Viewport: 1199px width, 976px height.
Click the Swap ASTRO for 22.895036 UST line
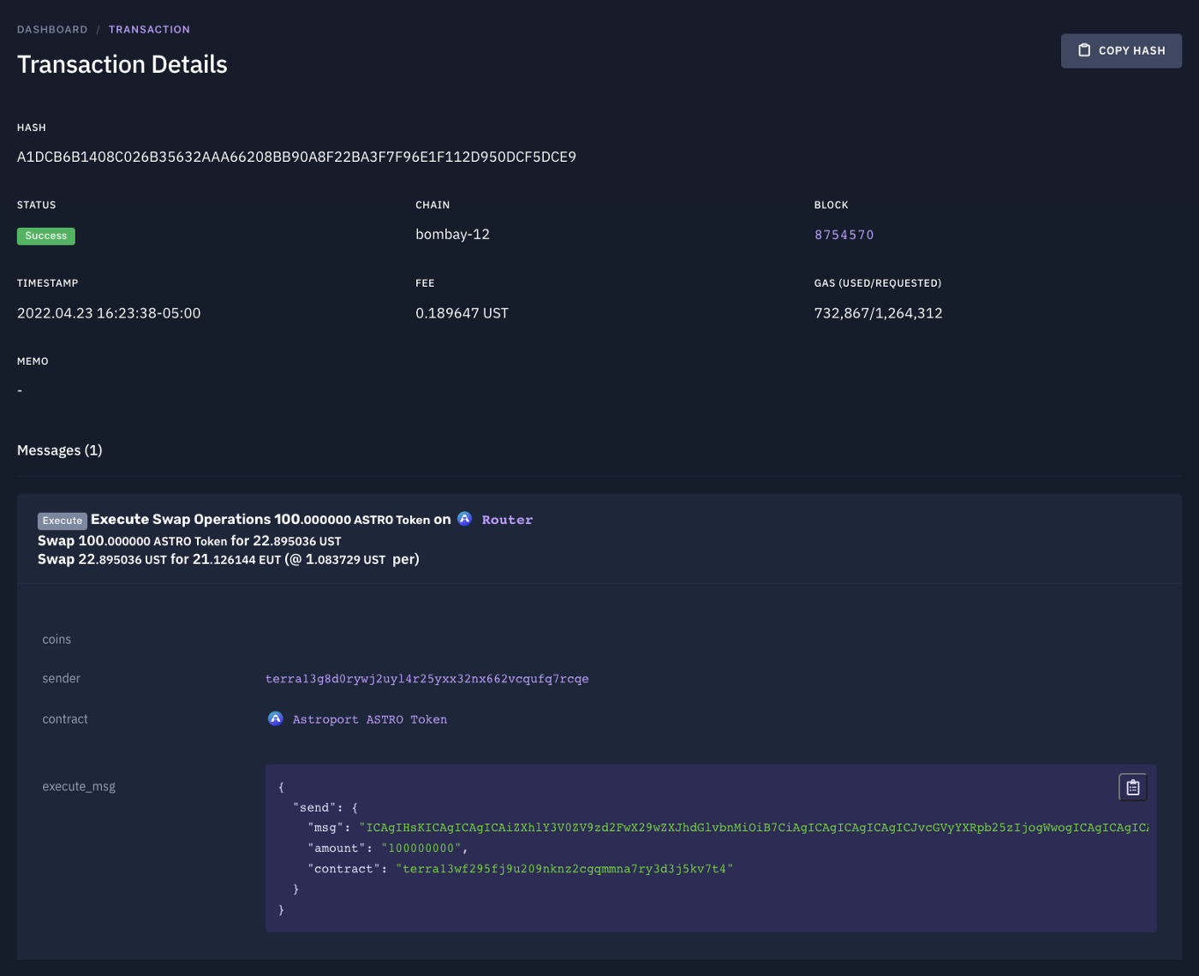189,541
